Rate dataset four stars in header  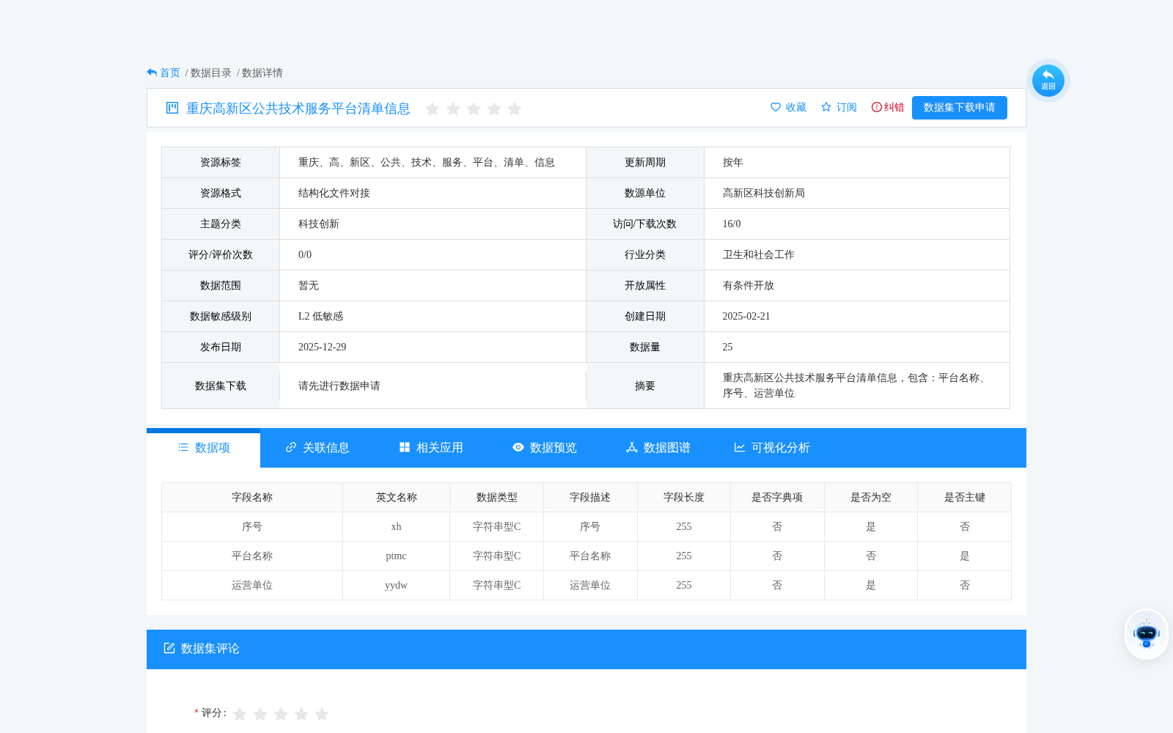[x=494, y=108]
